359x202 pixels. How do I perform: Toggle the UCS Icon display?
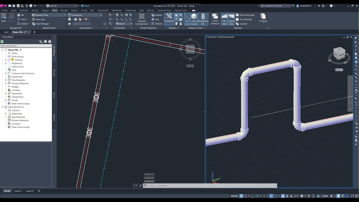tap(187, 19)
